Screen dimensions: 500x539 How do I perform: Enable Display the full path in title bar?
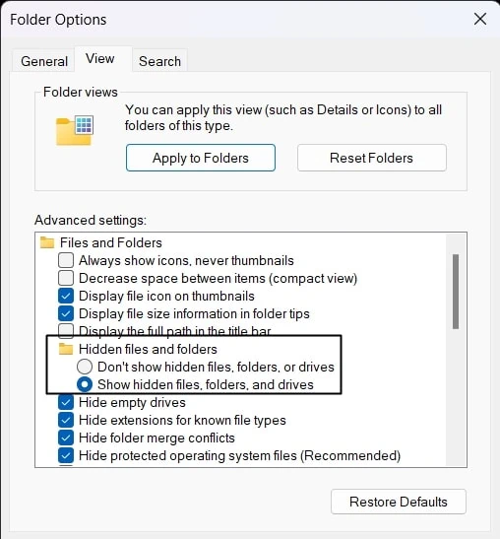point(66,330)
